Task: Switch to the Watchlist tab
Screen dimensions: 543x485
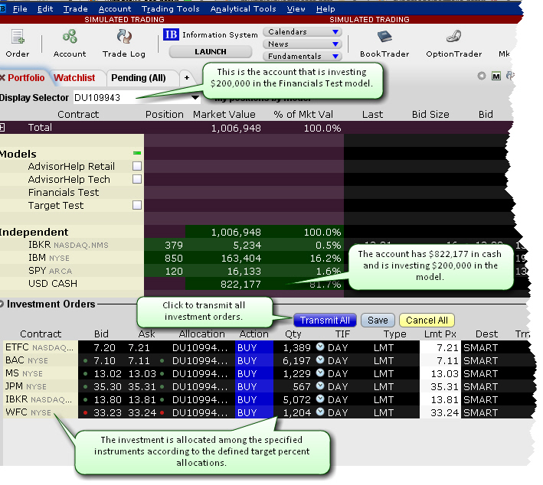Action: click(x=74, y=77)
